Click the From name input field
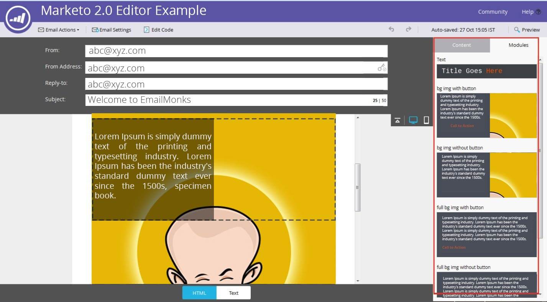This screenshot has width=547, height=302. pos(236,51)
